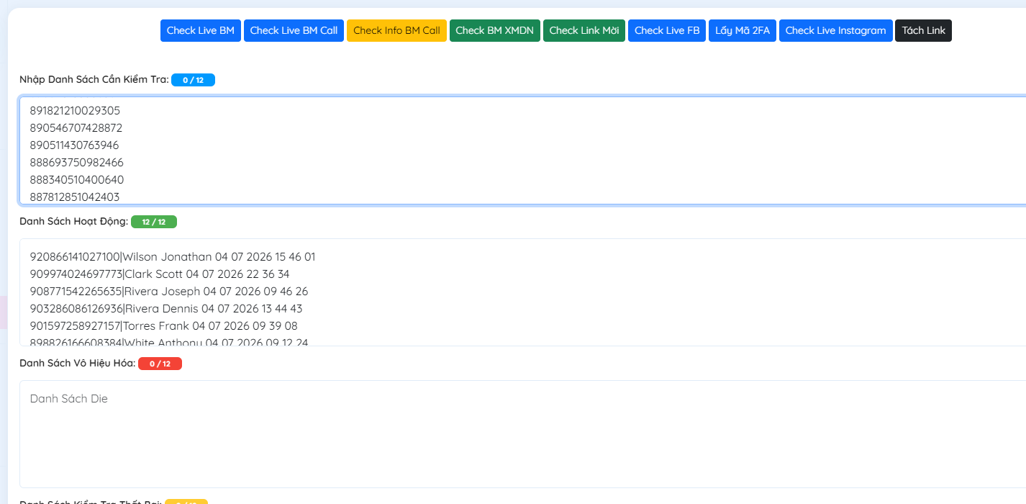Click the Danh Sách Hoạt Động label

coord(74,221)
